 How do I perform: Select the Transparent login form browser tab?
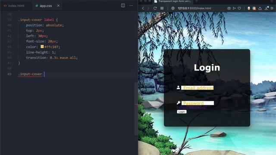coord(173,1)
